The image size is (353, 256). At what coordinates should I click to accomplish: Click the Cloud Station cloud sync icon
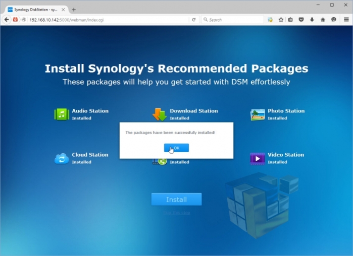click(62, 159)
